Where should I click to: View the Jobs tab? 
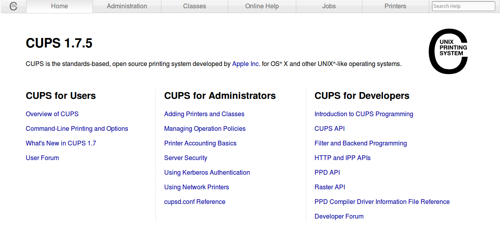pos(329,6)
